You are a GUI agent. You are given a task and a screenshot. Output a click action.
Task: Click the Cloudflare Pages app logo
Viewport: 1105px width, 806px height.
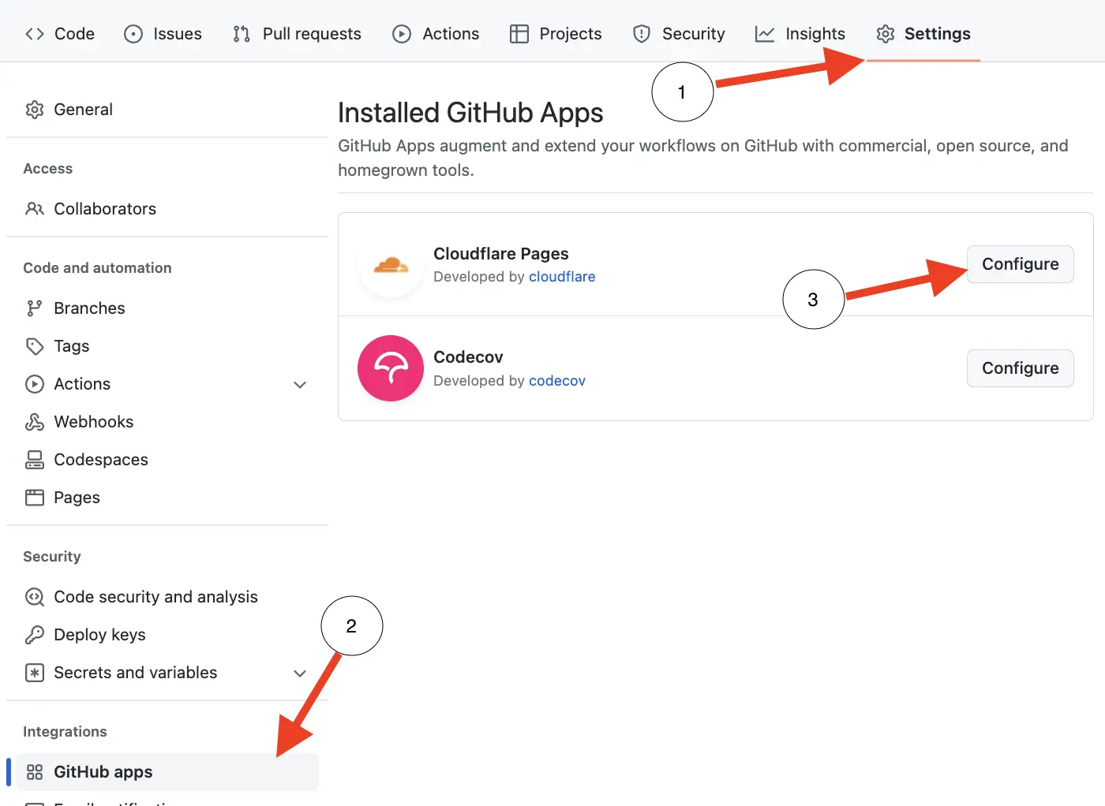pyautogui.click(x=390, y=264)
